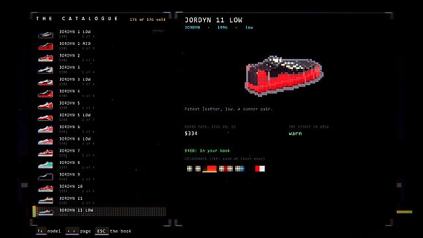Click the 1996 year tag

tap(223, 27)
